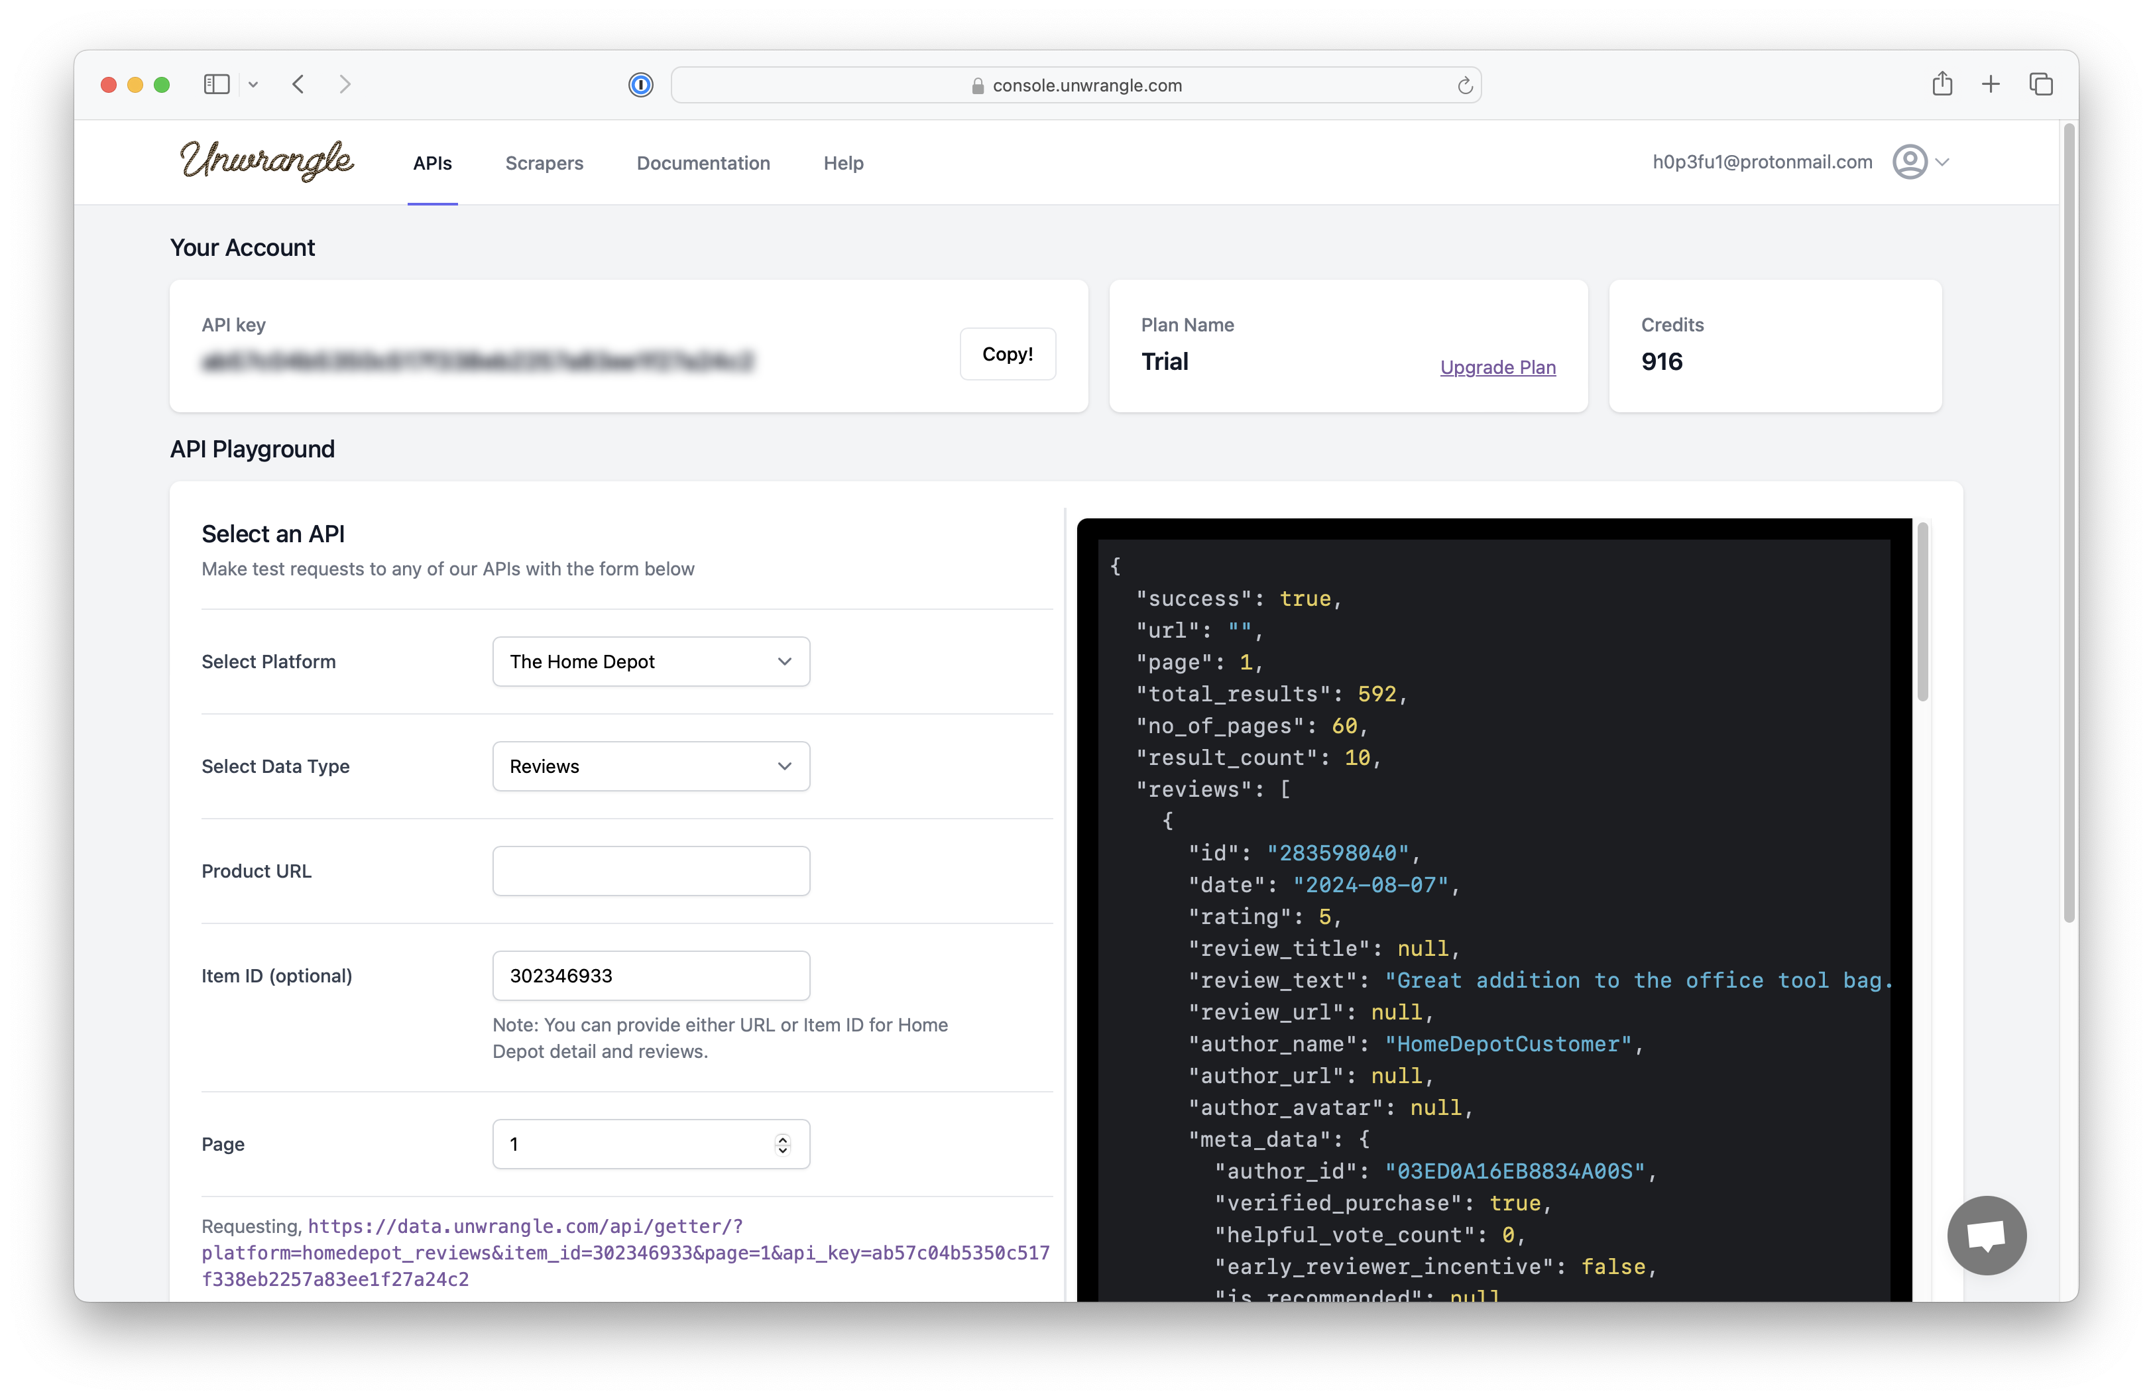Image resolution: width=2153 pixels, height=1400 pixels.
Task: Click the Unwrangle logo
Action: (x=266, y=161)
